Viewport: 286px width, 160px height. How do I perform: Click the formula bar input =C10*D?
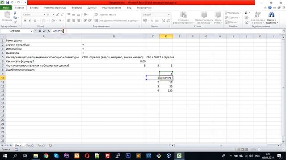(167, 31)
